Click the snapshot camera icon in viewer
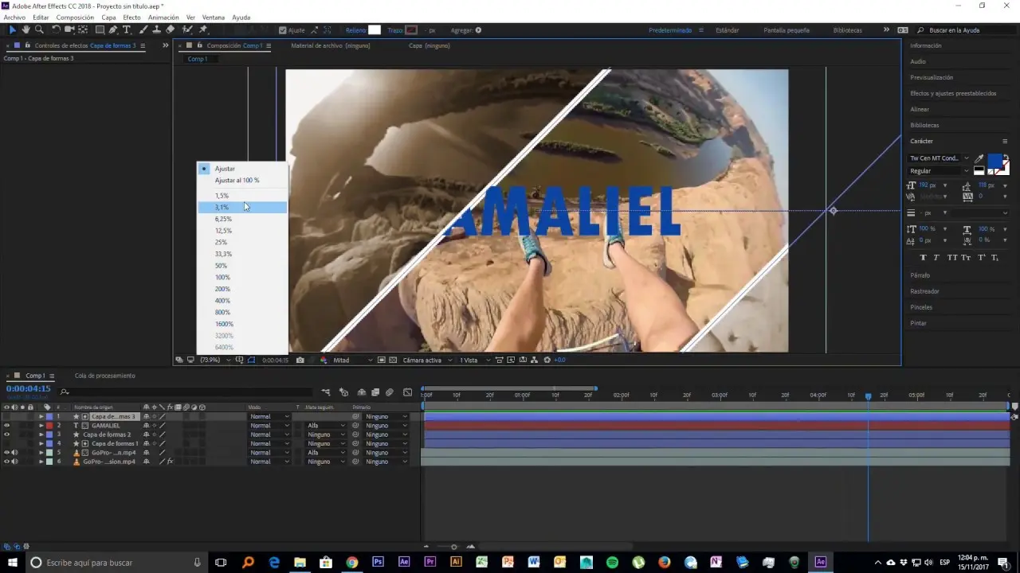1020x573 pixels. (x=300, y=360)
